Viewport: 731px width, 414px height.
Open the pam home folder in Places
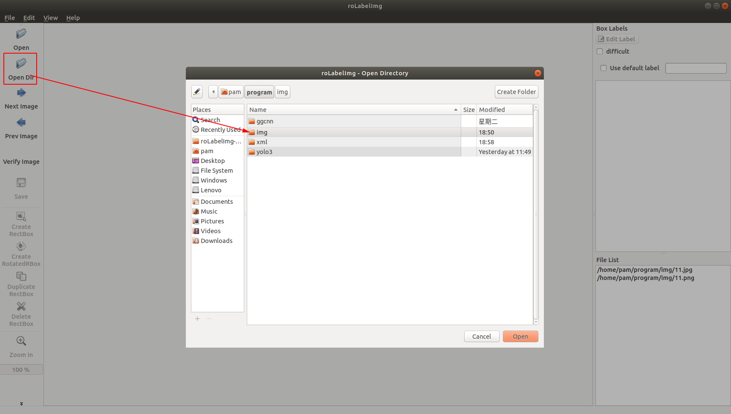pos(217,151)
